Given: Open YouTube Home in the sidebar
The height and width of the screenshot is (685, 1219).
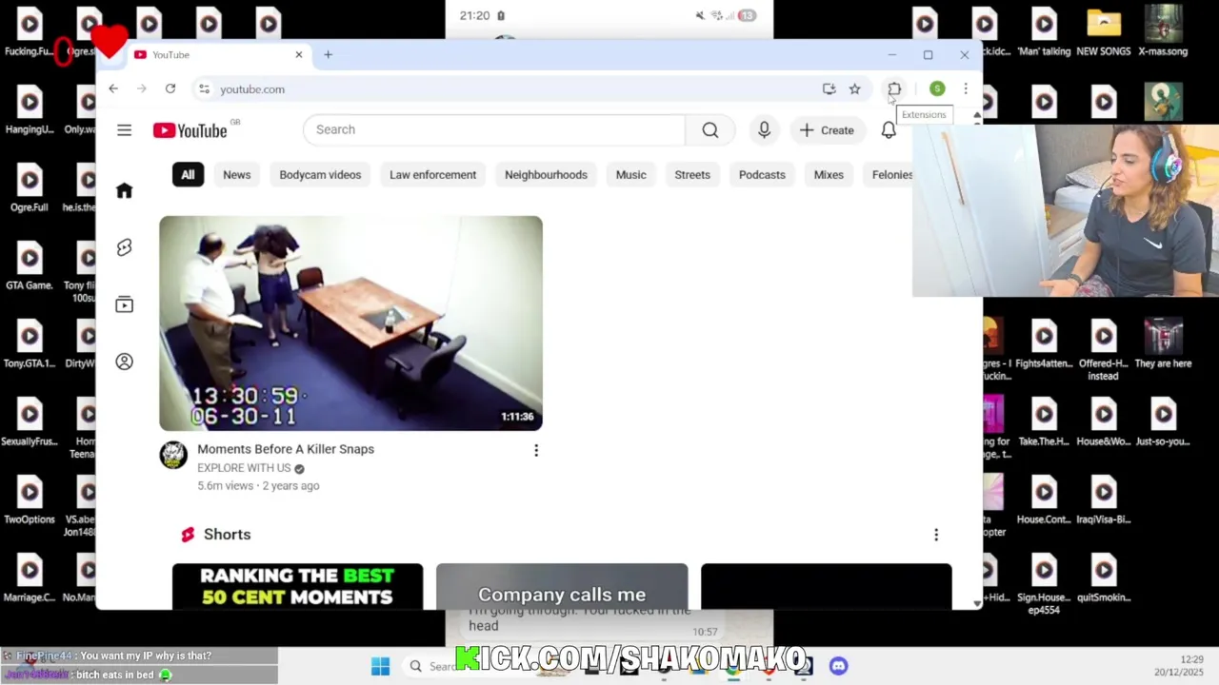Looking at the screenshot, I should [124, 191].
